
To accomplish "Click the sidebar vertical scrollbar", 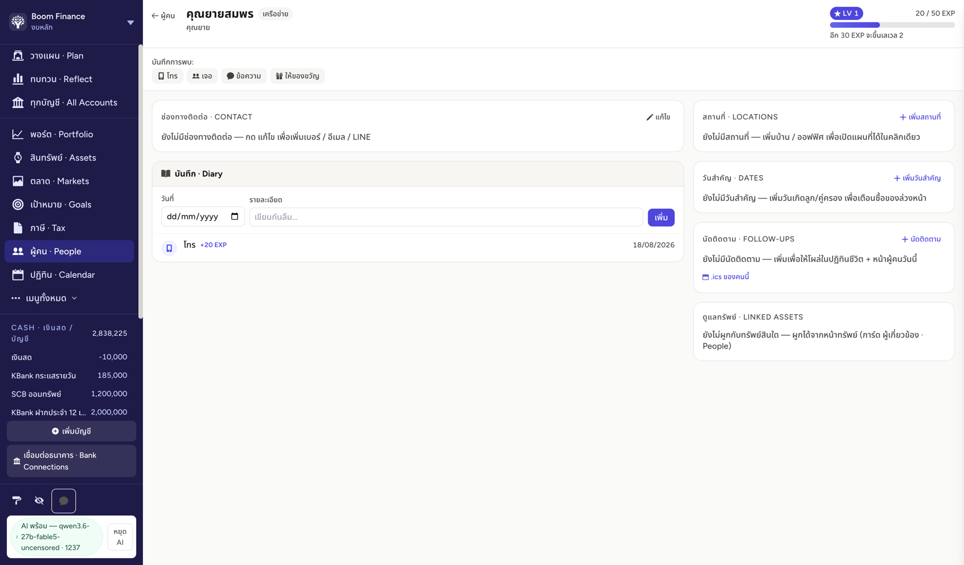I will [141, 181].
